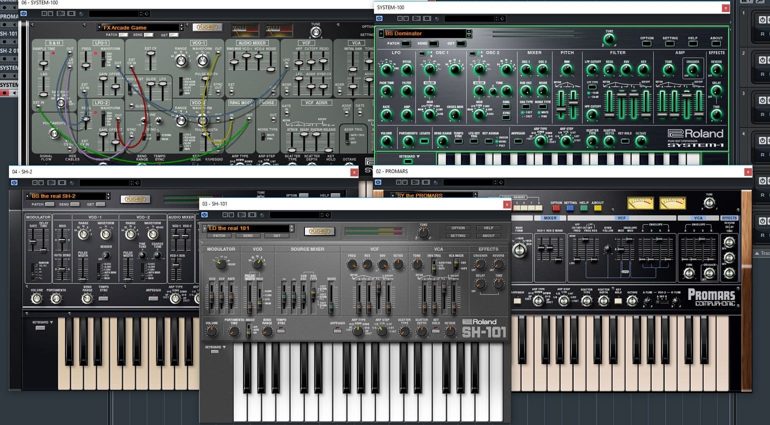Open patch list arrow beside BS Dominator

381,33
